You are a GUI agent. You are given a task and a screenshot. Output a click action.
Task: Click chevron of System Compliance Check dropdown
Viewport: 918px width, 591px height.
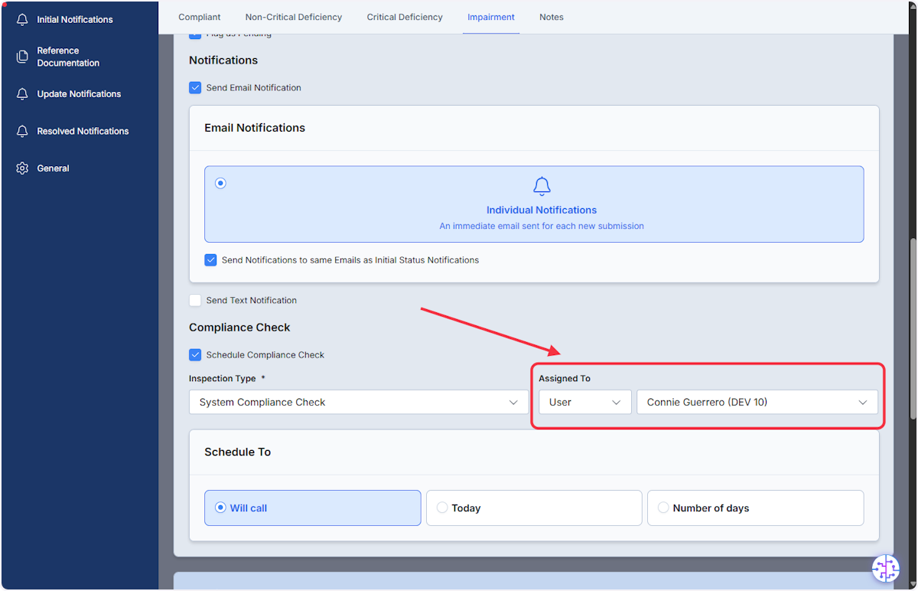(513, 402)
